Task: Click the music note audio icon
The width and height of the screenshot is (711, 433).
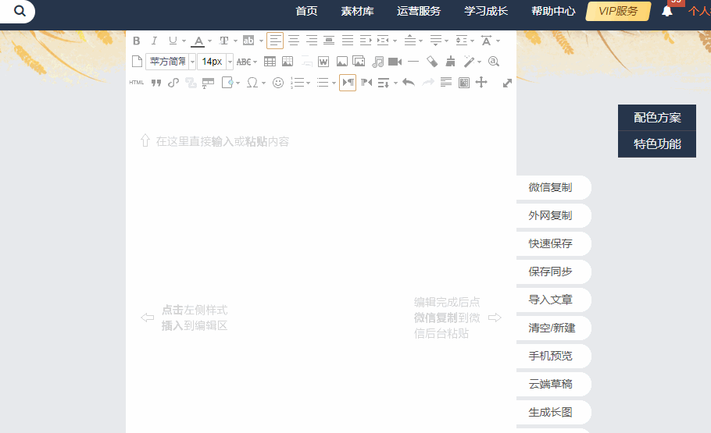Action: click(x=377, y=62)
